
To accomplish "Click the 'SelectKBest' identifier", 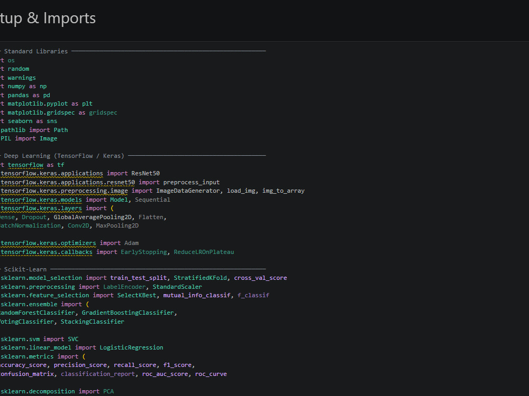I will click(137, 295).
